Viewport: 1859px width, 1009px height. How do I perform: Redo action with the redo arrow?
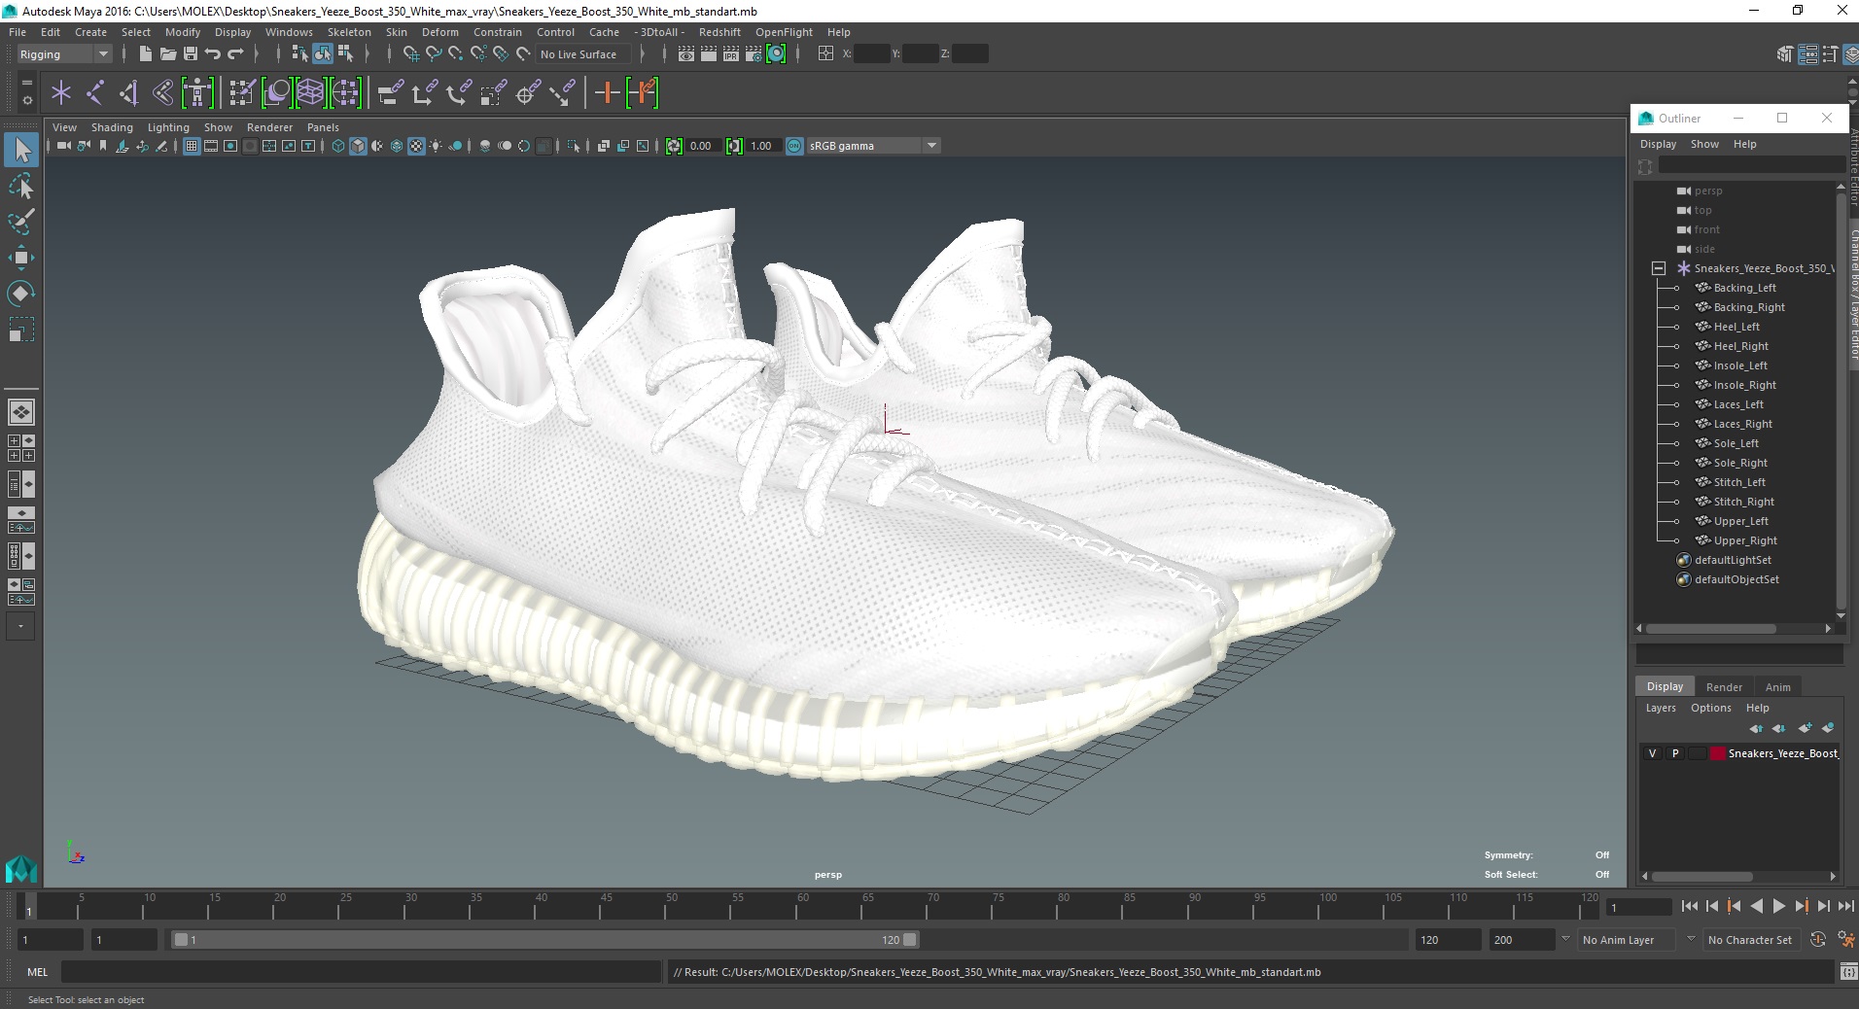point(235,54)
